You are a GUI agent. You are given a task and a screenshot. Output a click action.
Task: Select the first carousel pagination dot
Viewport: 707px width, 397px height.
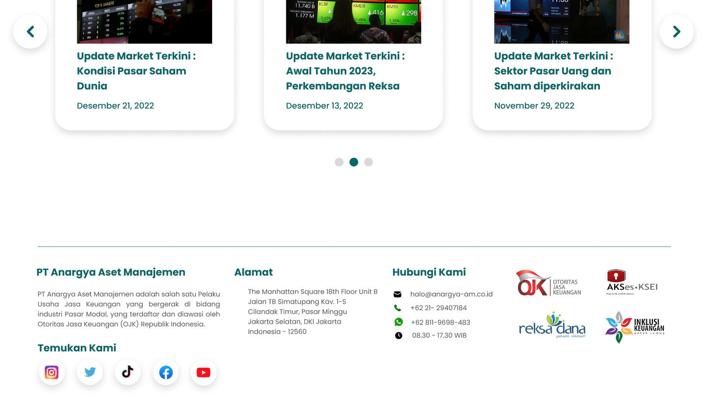(339, 162)
